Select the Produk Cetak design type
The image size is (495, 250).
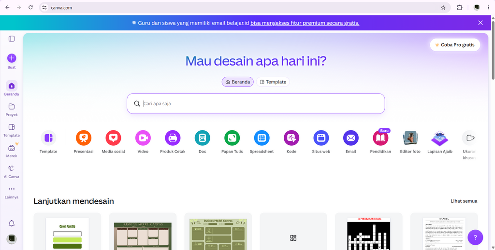(173, 138)
